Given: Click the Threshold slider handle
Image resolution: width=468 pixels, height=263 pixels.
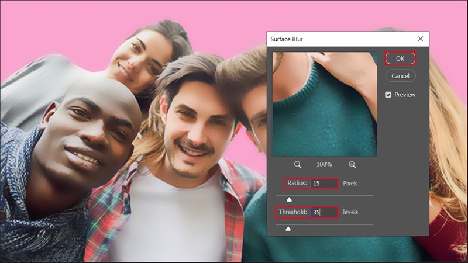Looking at the screenshot, I should click(x=288, y=229).
